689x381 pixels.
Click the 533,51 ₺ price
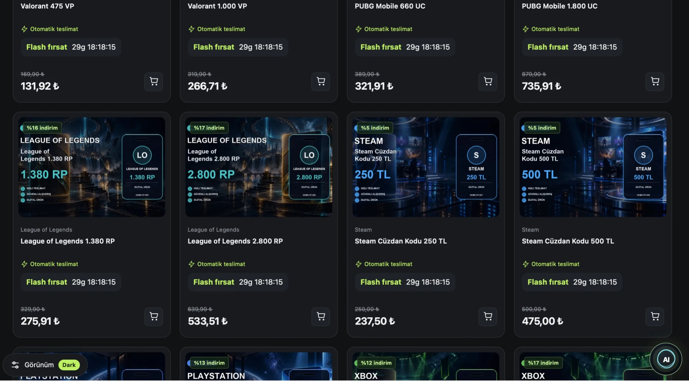(208, 321)
